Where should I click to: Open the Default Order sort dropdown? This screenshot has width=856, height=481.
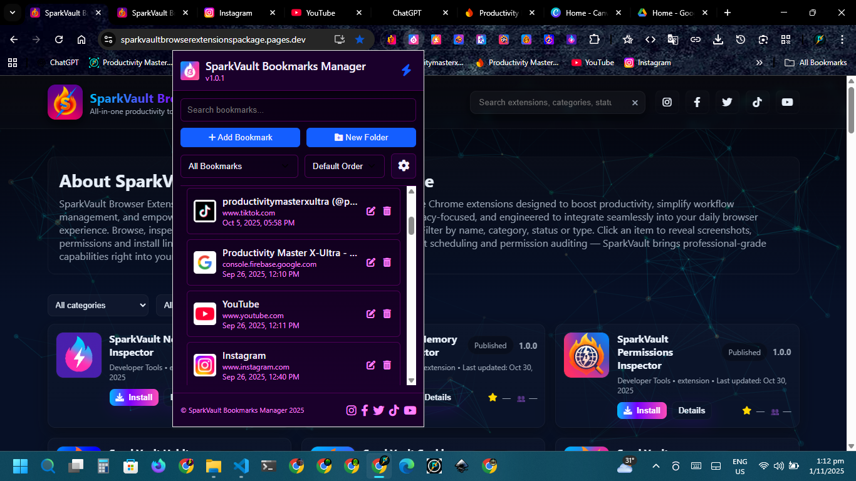click(x=345, y=166)
